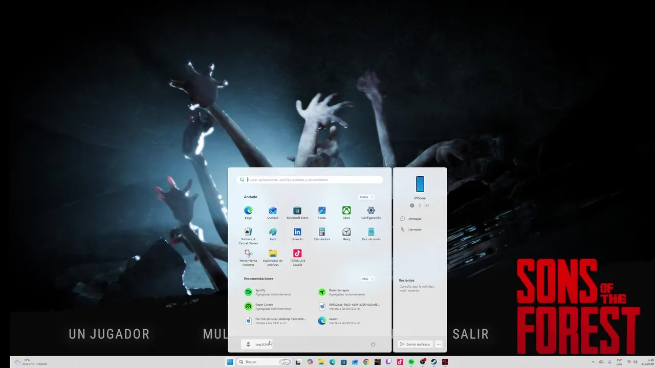
Task: Open Microsoft Store pinned app
Action: pyautogui.click(x=297, y=213)
